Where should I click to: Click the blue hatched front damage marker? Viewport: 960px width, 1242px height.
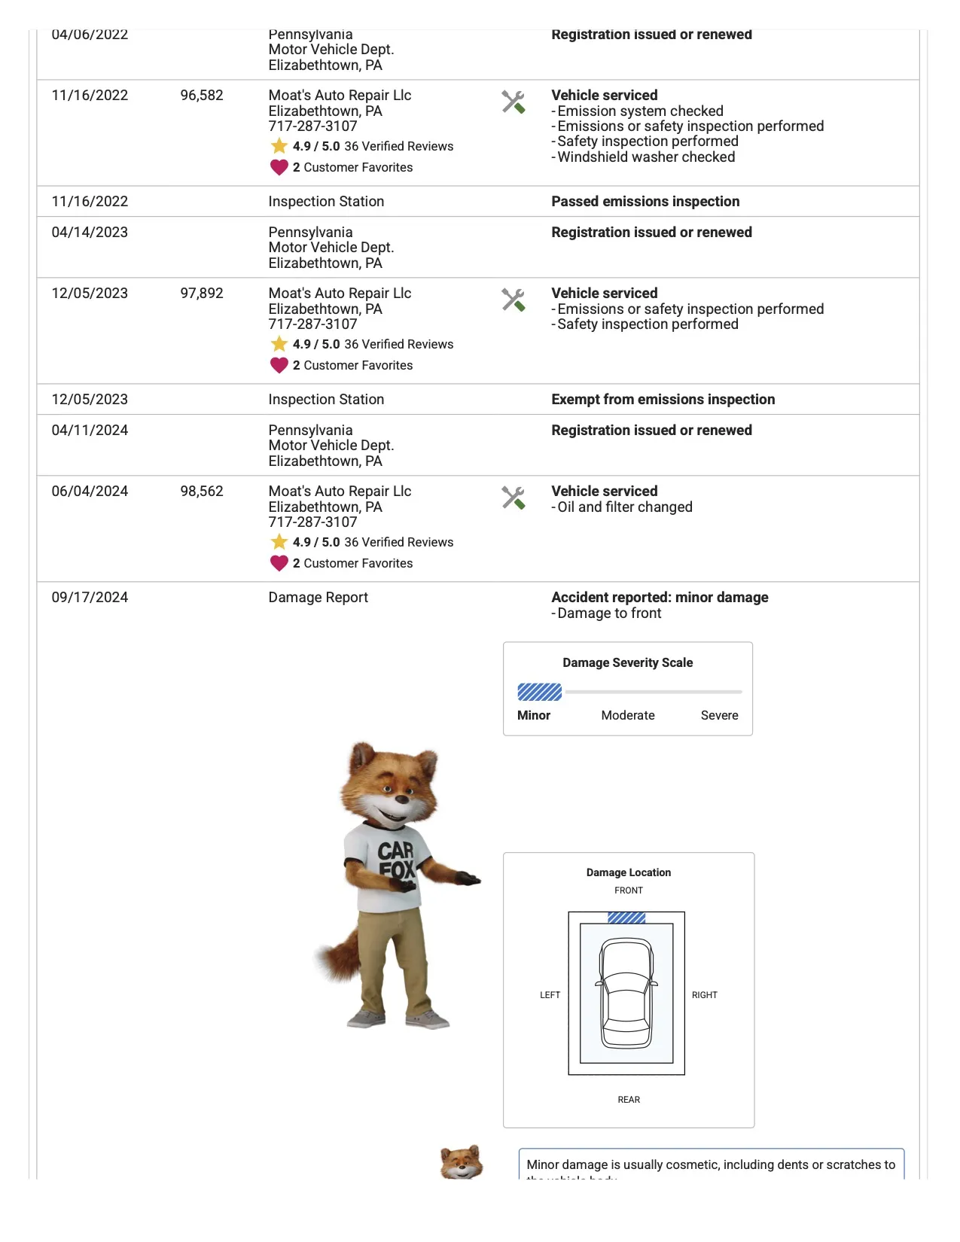click(x=626, y=918)
